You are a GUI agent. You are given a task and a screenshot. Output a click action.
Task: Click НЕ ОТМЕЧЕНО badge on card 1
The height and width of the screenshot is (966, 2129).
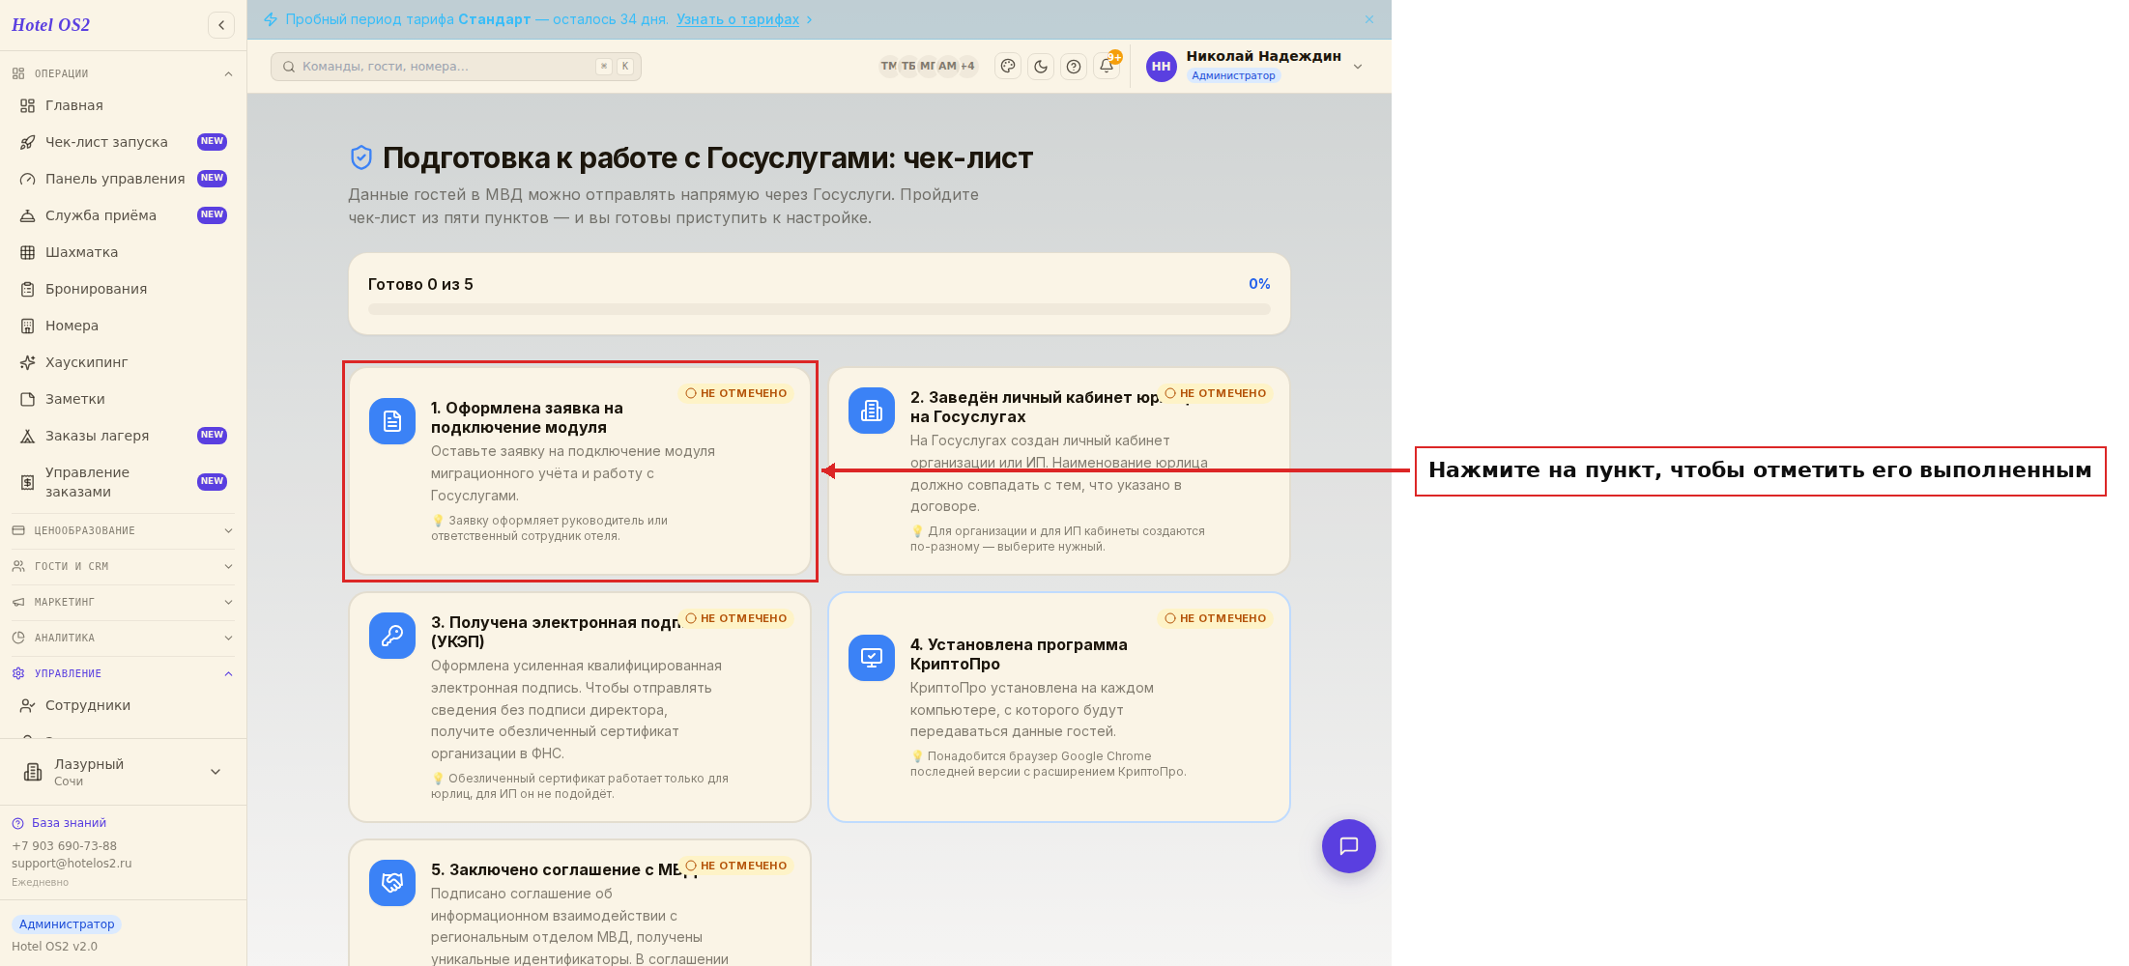(x=736, y=393)
